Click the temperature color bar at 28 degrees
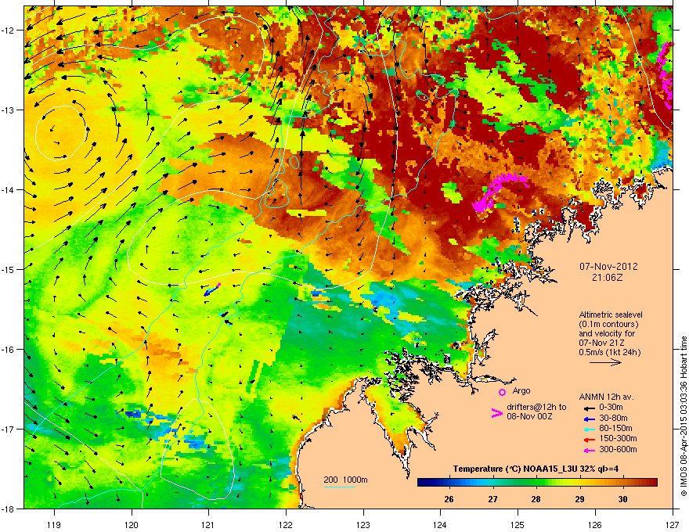689x532 pixels. tap(536, 483)
